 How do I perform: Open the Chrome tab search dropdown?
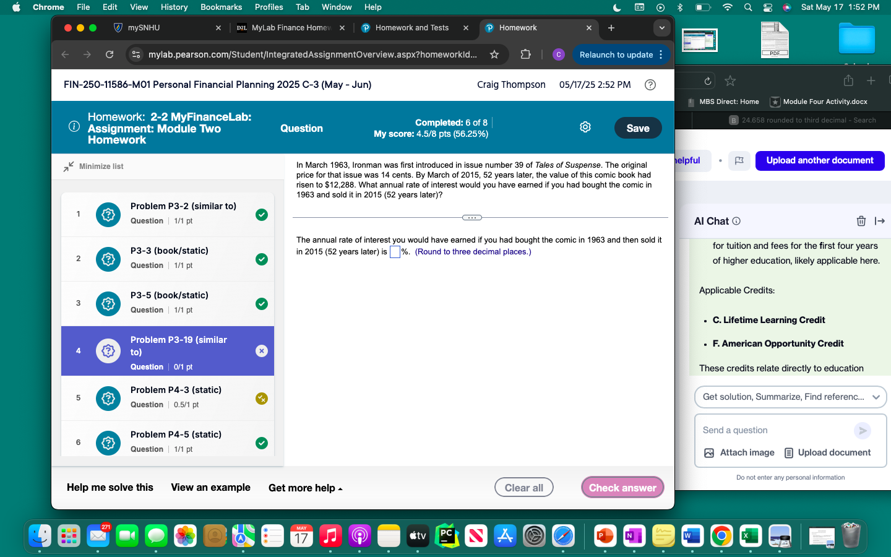click(x=662, y=28)
